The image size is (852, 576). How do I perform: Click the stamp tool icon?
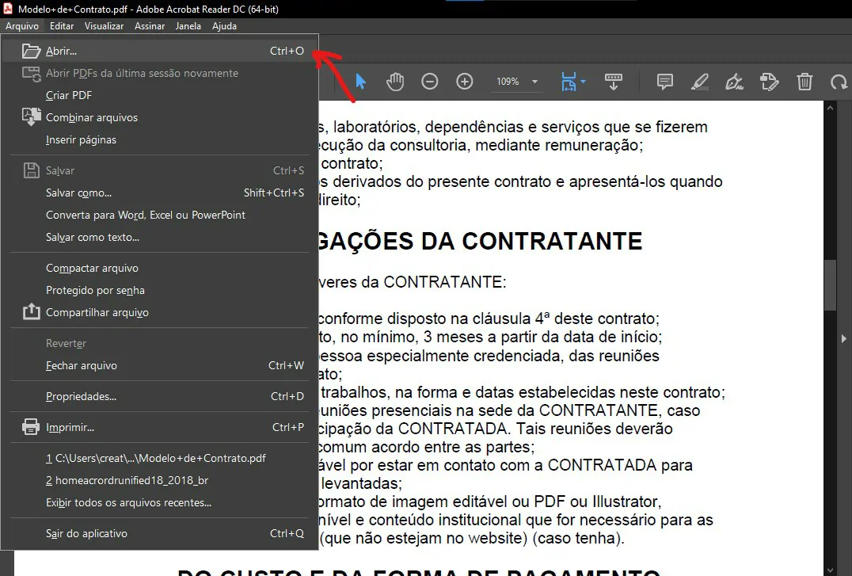click(770, 82)
